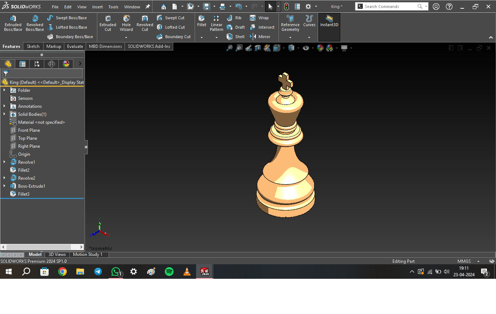Open Spotify from the Windows taskbar
The width and height of the screenshot is (496, 314).
(169, 272)
